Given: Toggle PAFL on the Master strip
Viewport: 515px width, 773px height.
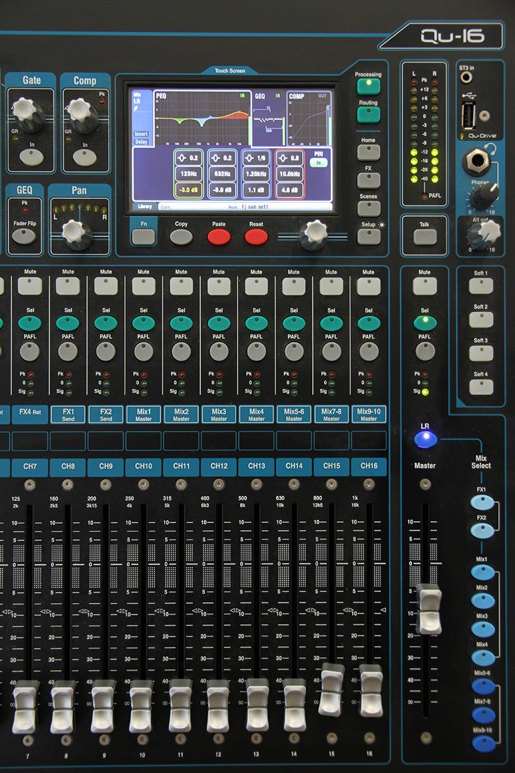Looking at the screenshot, I should tap(425, 351).
